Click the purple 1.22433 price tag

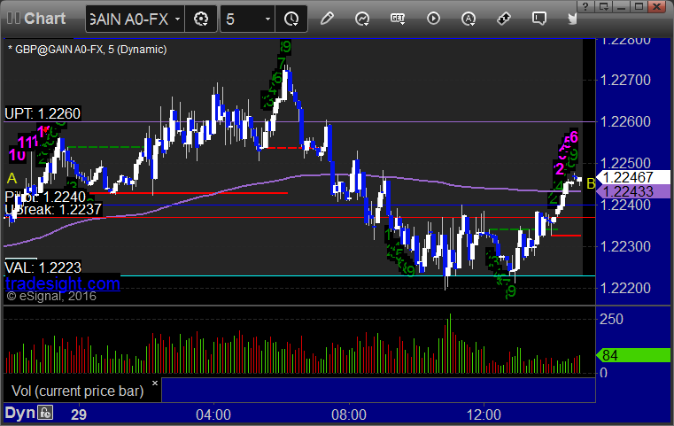pyautogui.click(x=633, y=191)
